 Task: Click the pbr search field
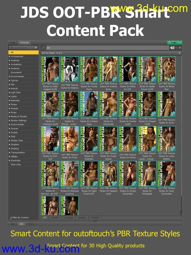(107, 48)
